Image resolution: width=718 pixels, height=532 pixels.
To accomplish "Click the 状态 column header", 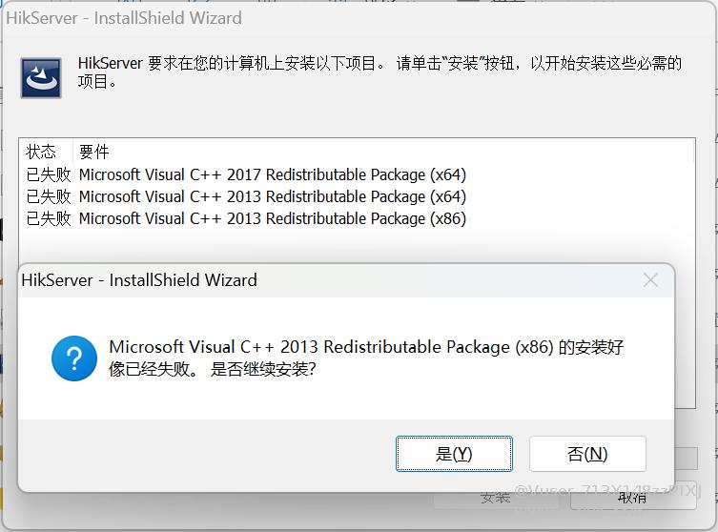I will 41,152.
